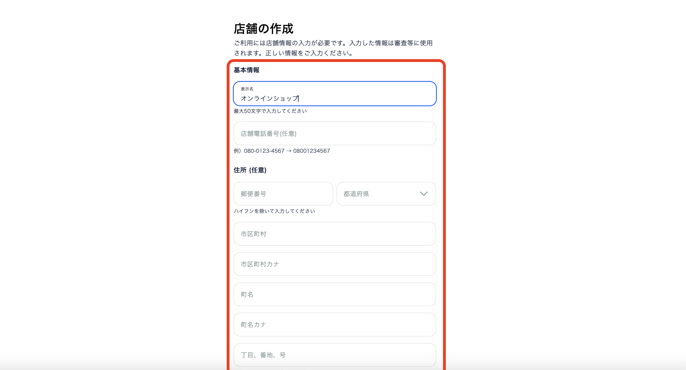Focus the 市区町村 city field

(334, 234)
